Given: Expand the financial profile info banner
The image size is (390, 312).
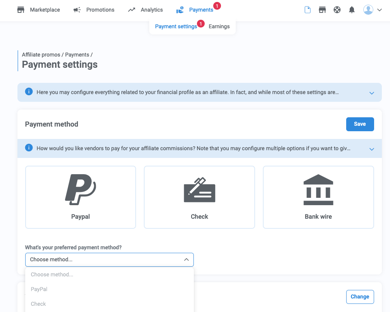Looking at the screenshot, I should click(x=371, y=93).
